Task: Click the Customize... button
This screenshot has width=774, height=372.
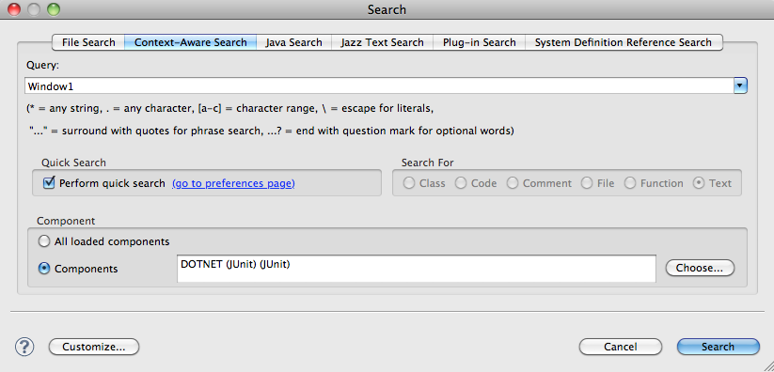Action: click(x=94, y=347)
